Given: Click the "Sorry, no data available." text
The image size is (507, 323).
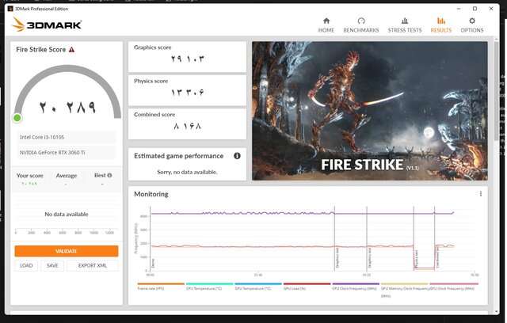Looking at the screenshot, I should tap(187, 172).
